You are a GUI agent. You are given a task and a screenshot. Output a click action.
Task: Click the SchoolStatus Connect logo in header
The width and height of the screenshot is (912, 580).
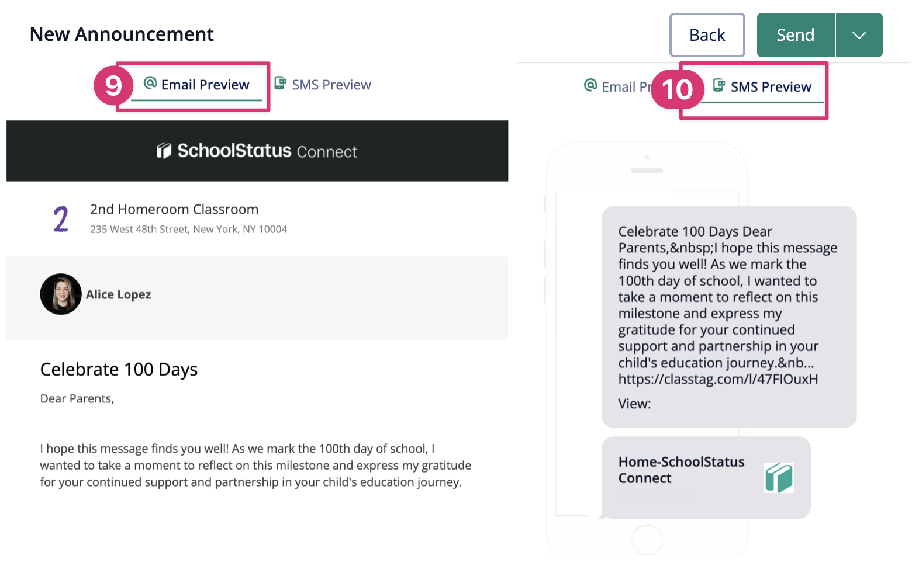[257, 151]
